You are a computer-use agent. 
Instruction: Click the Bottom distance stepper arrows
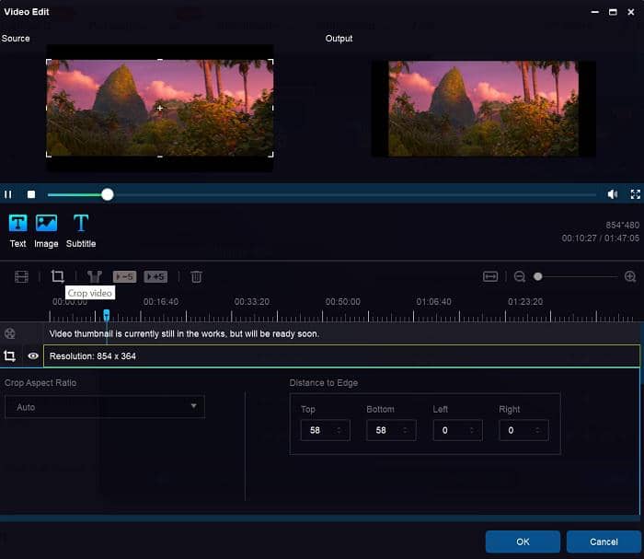[x=406, y=430]
